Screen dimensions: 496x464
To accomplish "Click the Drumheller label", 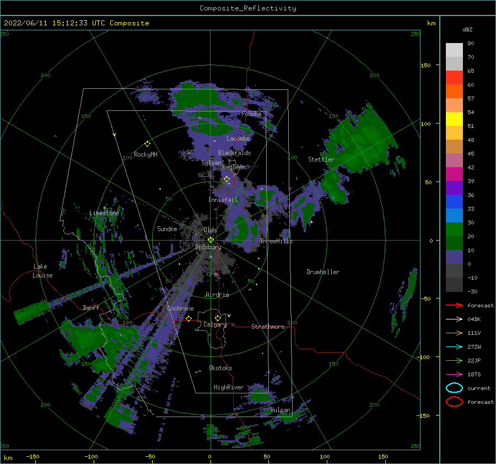I will [323, 272].
